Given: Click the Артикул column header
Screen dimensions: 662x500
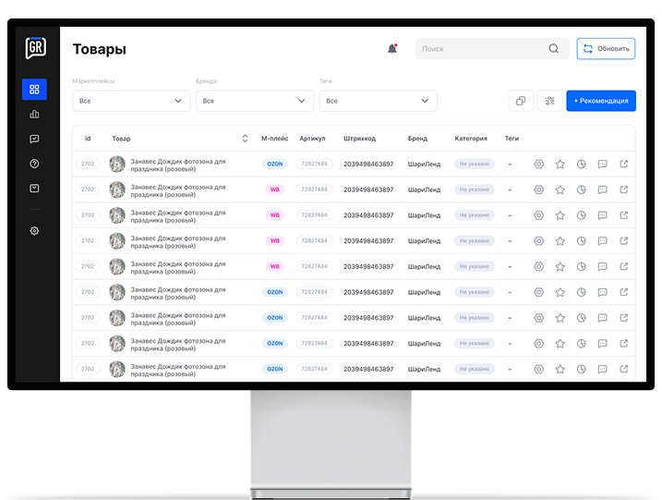Looking at the screenshot, I should (x=312, y=139).
